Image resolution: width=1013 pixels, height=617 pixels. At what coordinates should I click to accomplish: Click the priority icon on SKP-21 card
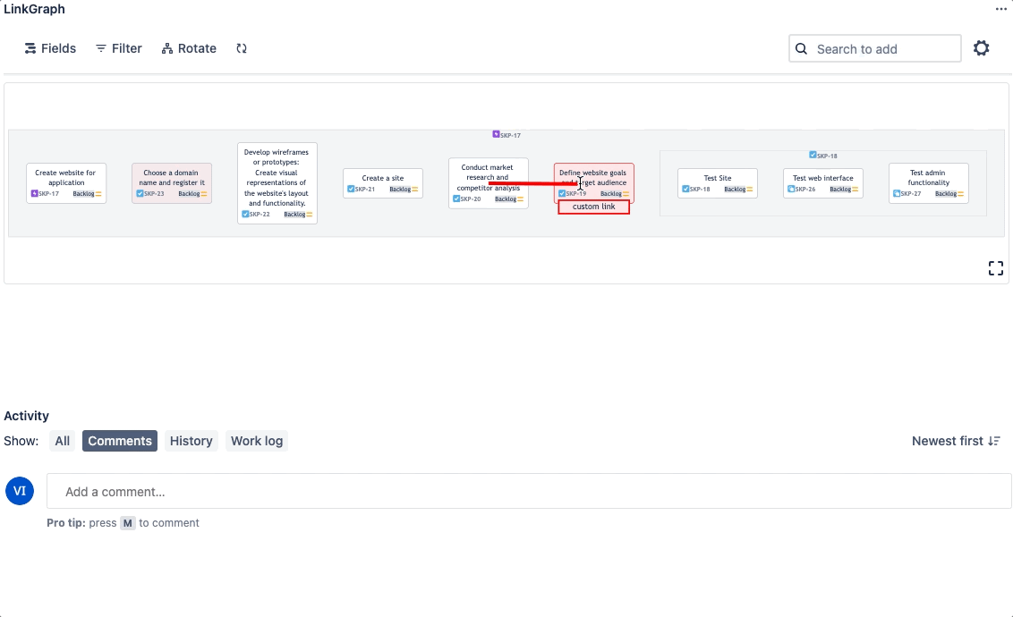point(416,190)
